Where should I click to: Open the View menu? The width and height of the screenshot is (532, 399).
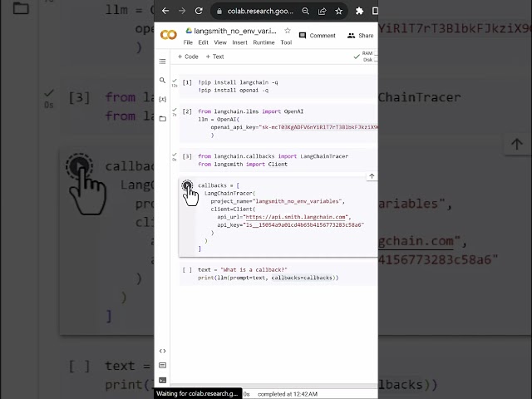tap(220, 42)
